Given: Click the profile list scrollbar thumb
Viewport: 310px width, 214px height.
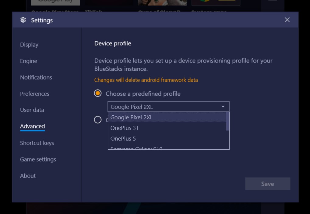Looking at the screenshot, I should coord(228,121).
